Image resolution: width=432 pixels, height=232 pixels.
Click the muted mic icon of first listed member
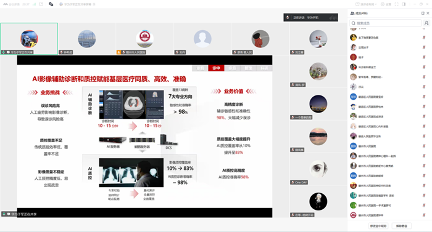(x=425, y=38)
